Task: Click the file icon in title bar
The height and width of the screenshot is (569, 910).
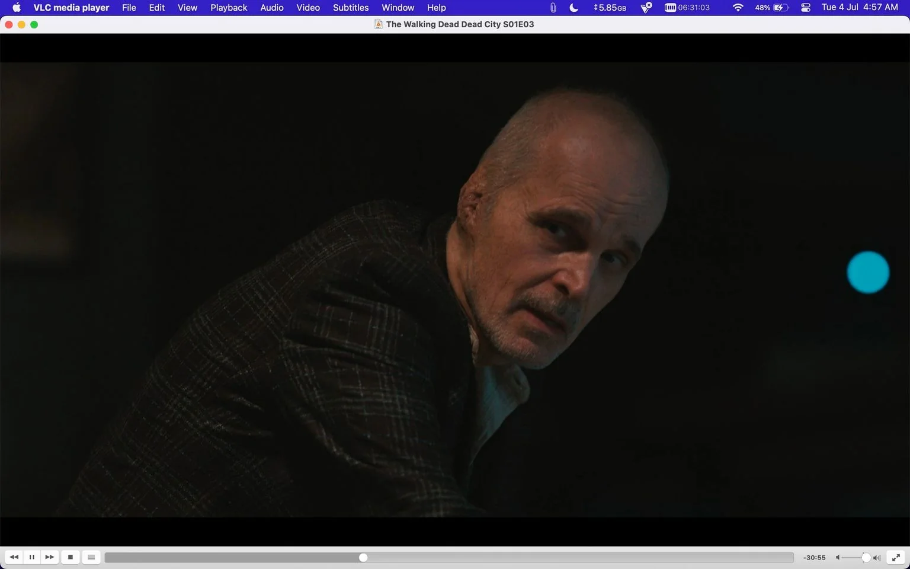Action: 379,24
